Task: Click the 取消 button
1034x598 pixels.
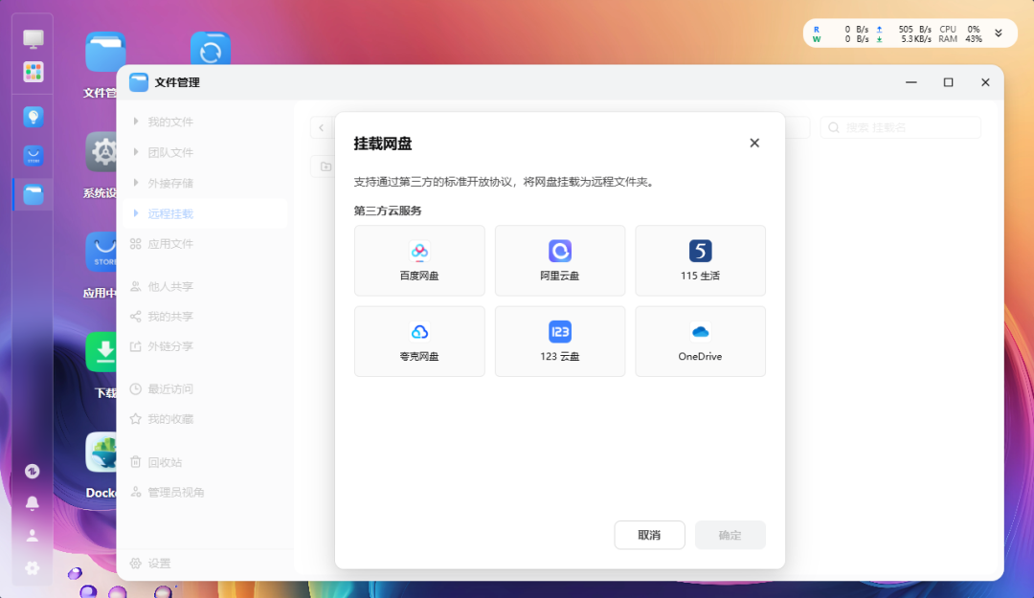Action: (x=649, y=535)
